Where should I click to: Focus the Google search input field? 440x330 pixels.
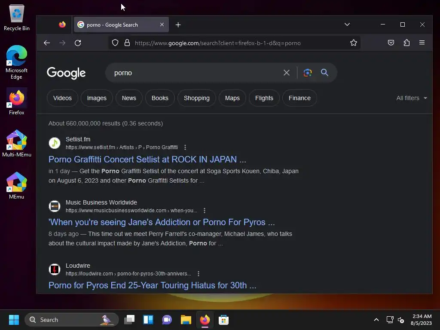click(196, 73)
